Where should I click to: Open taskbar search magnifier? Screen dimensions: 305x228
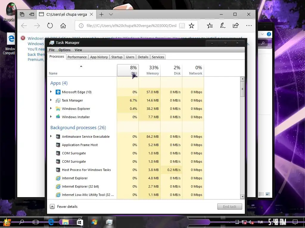tap(21, 222)
